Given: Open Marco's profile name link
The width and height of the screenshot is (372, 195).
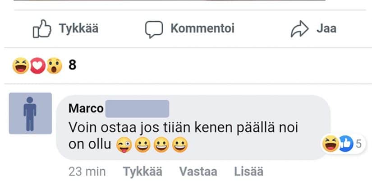Looking at the screenshot, I should 86,108.
